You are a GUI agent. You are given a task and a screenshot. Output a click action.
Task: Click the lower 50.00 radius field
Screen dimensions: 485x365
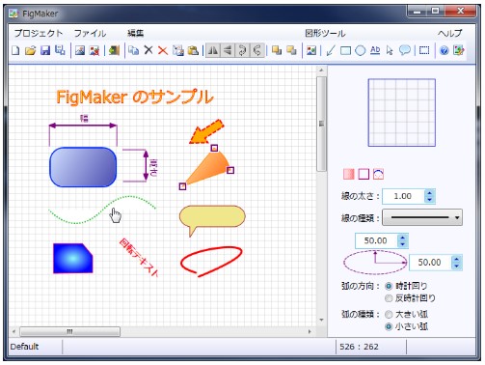point(430,263)
